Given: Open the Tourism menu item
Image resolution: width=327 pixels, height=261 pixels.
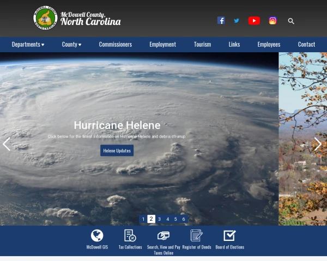Looking at the screenshot, I should [202, 45].
